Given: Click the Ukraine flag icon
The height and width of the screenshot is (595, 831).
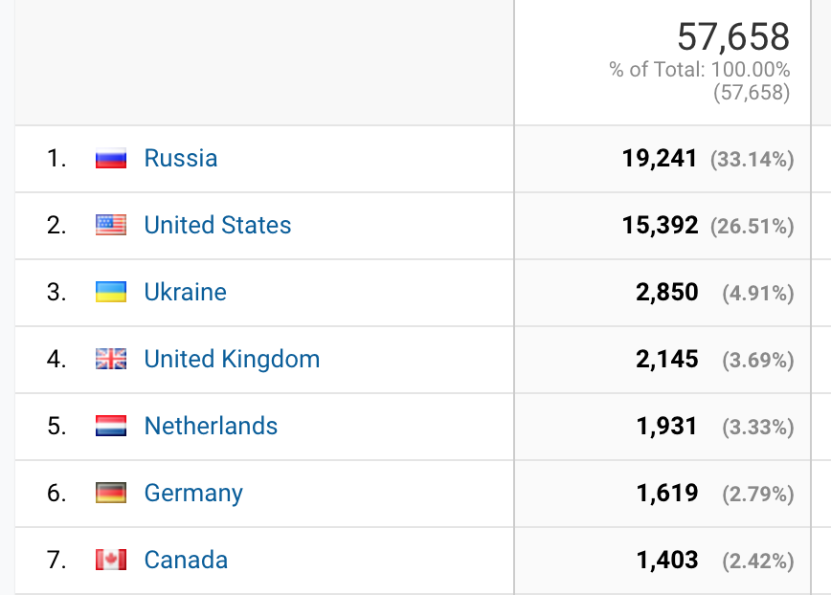Looking at the screenshot, I should [111, 293].
